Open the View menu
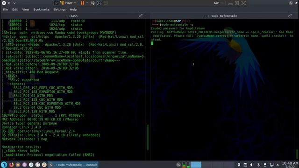299x168 pixels. coord(26,9)
